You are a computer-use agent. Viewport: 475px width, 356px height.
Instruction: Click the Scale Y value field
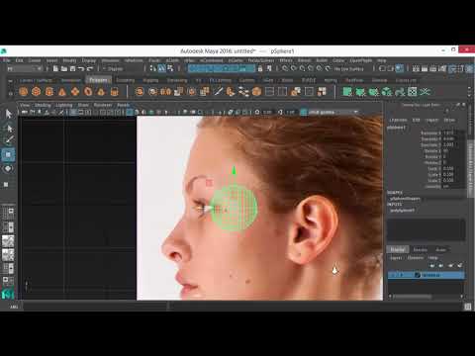coord(453,174)
